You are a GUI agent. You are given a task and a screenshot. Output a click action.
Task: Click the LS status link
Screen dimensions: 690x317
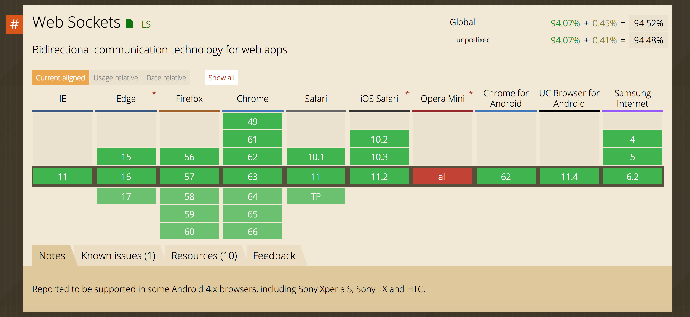pos(146,24)
